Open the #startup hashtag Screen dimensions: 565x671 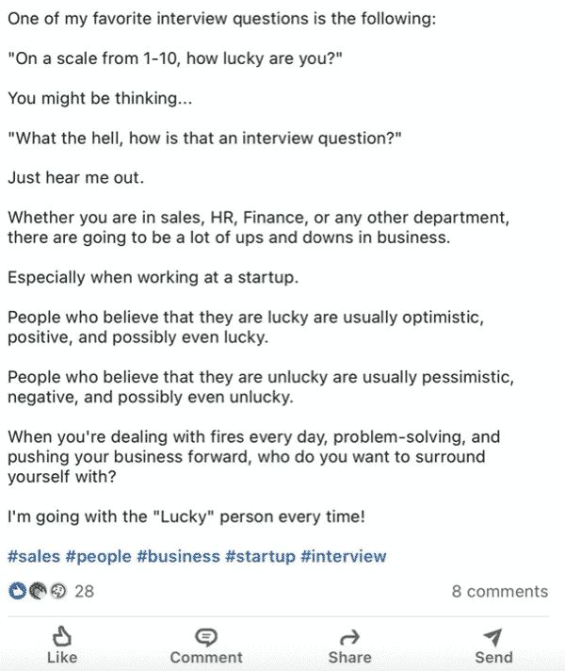(260, 556)
